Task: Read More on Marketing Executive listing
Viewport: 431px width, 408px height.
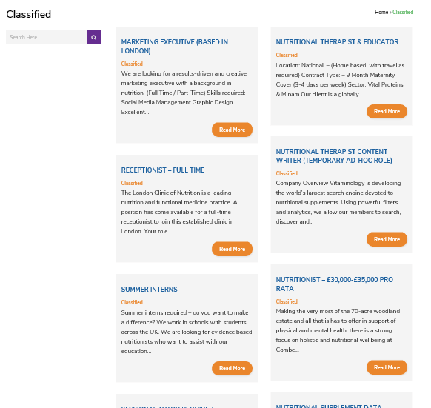Action: (x=232, y=130)
